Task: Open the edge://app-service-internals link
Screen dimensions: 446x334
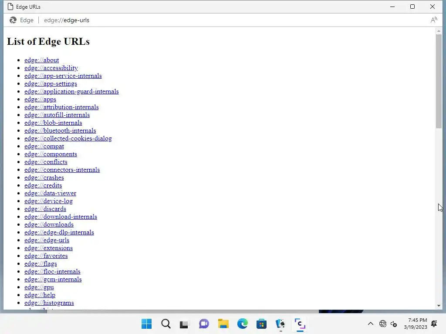Action: [63, 76]
